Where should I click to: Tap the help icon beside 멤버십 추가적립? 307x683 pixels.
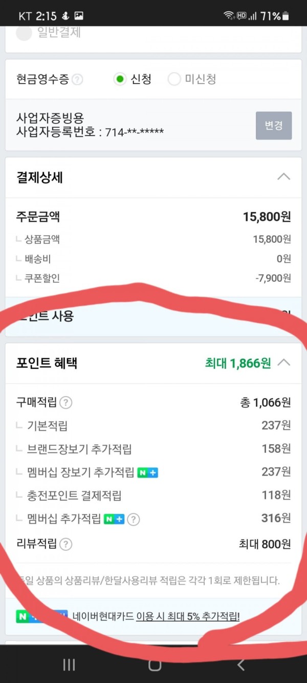point(133,519)
